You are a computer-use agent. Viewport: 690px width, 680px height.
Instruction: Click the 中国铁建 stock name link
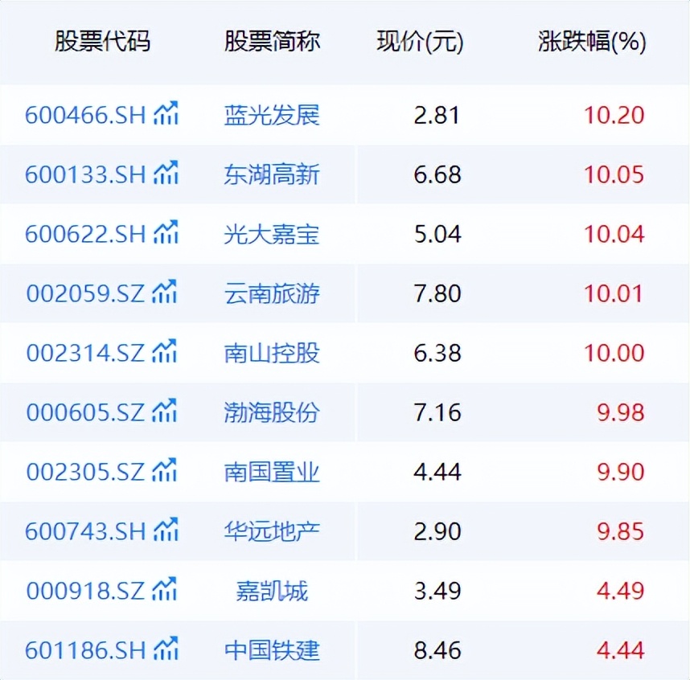point(272,649)
